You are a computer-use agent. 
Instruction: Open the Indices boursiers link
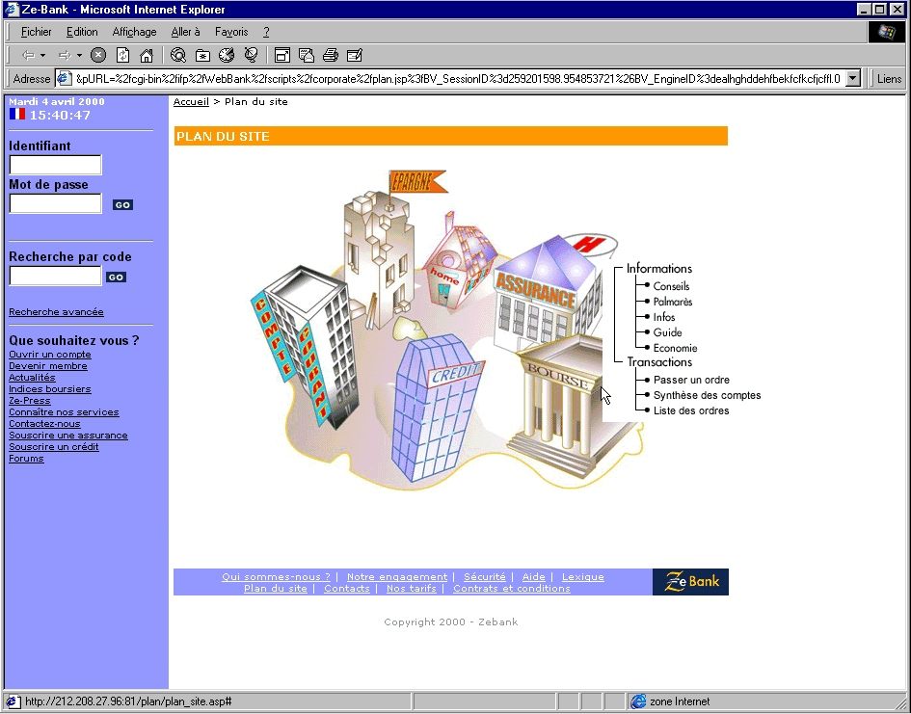pos(50,389)
